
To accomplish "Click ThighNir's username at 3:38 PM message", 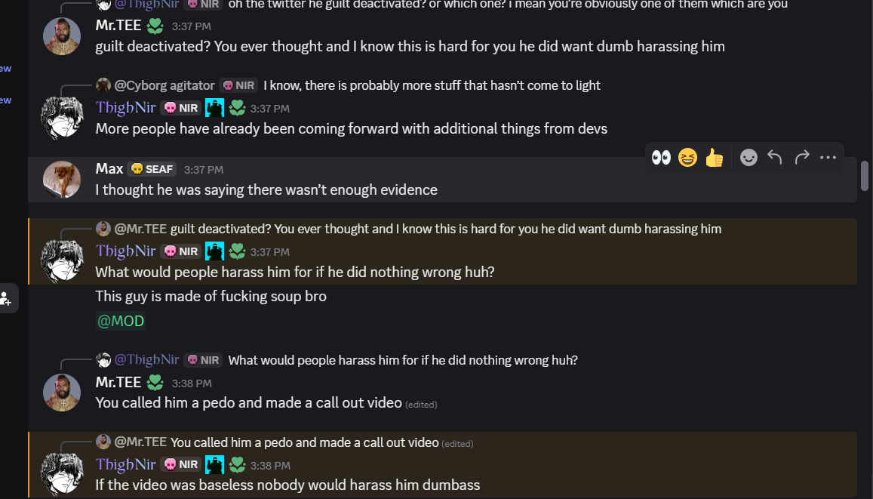I will (125, 464).
